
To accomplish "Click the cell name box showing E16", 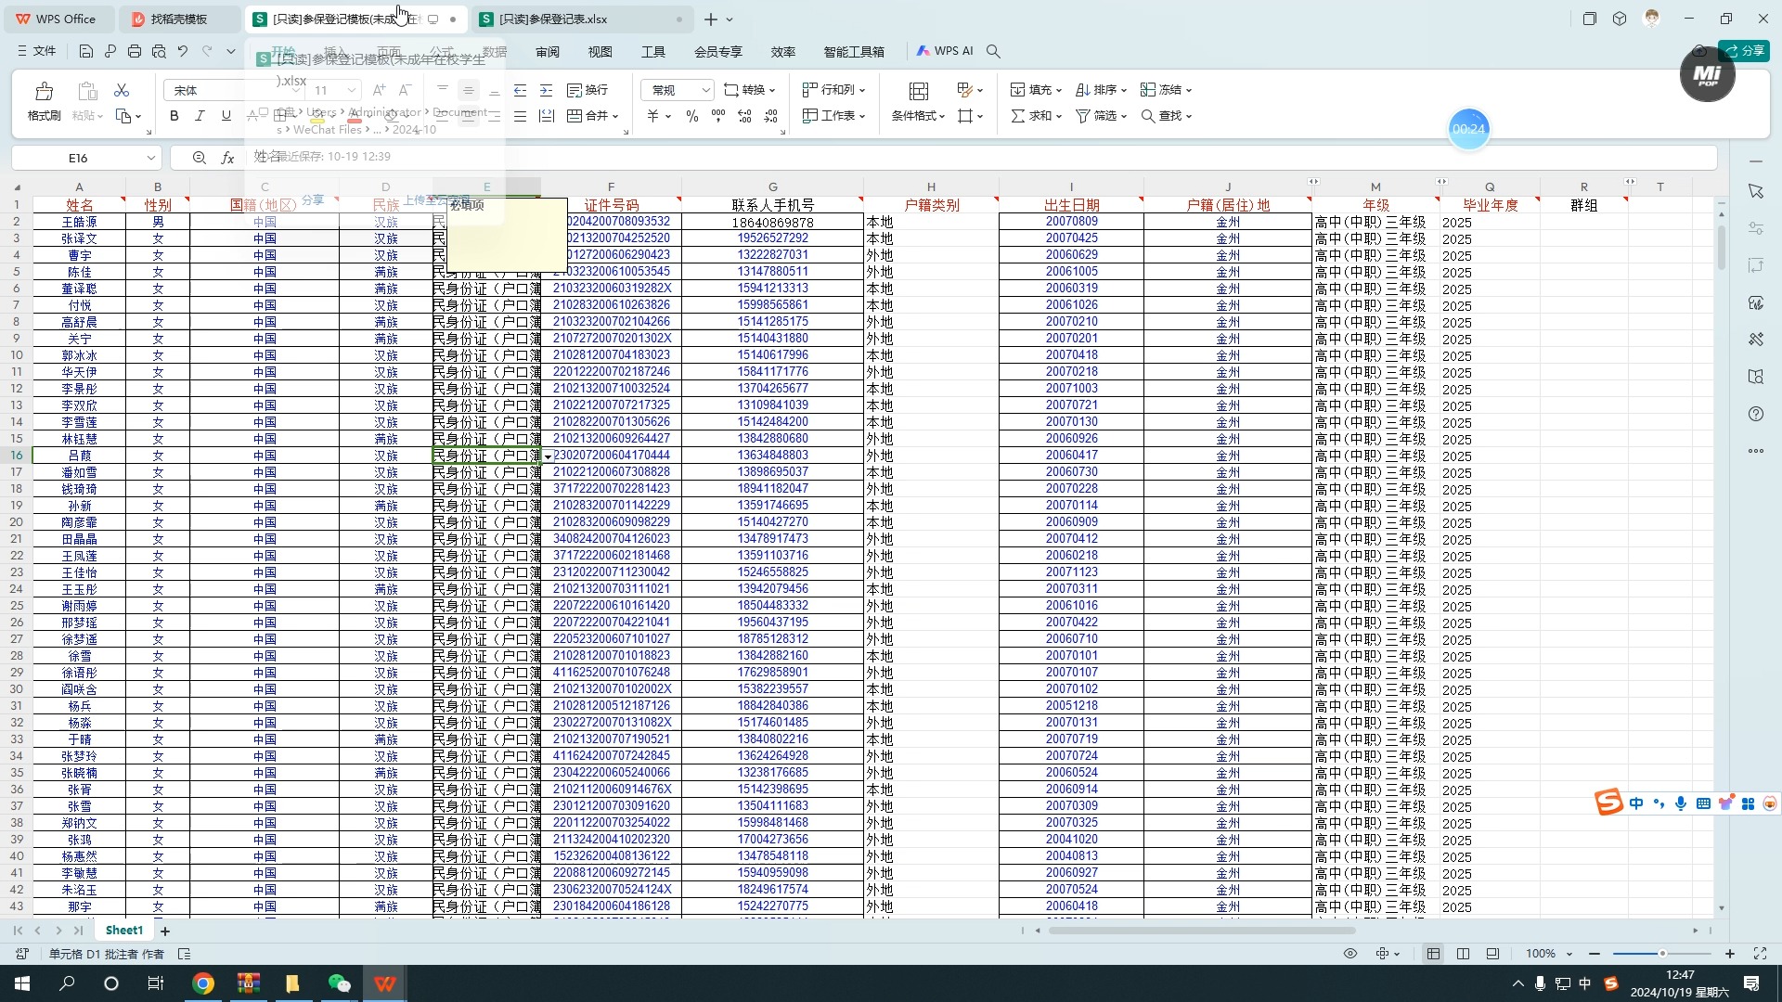I will [79, 159].
